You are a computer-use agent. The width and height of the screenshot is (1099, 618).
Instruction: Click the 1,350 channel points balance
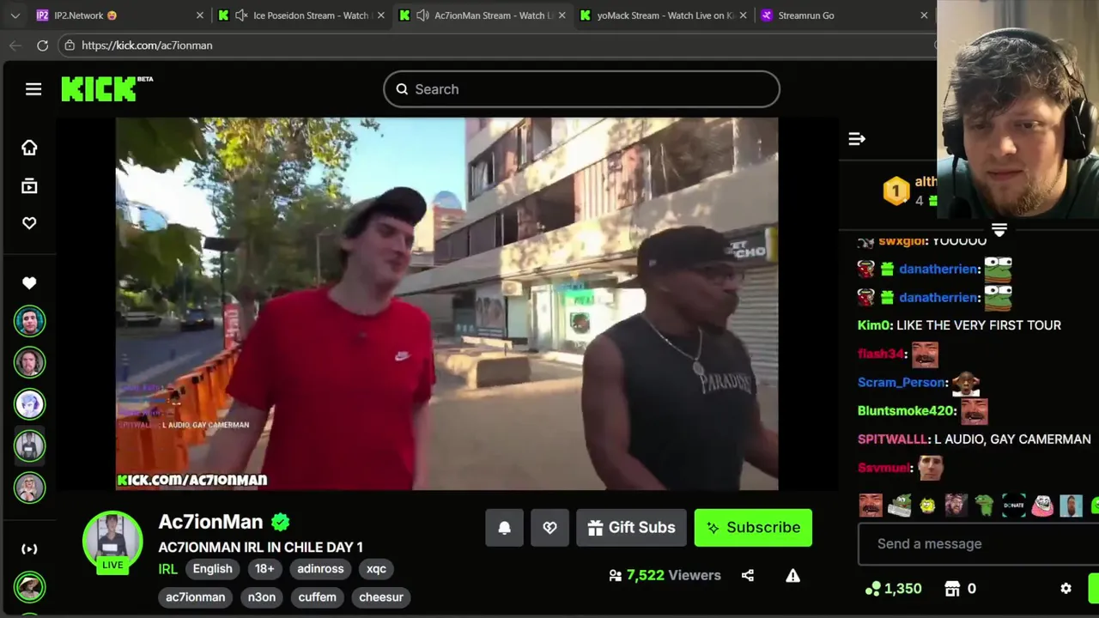pos(894,589)
